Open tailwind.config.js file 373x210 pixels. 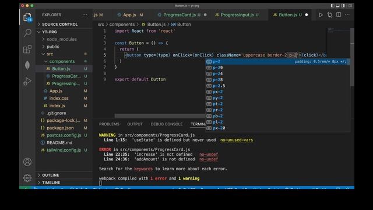[x=64, y=150]
